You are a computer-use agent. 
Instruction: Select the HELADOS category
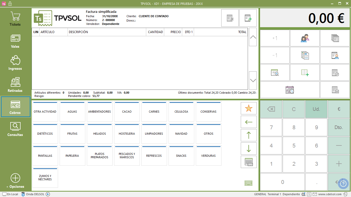99,134
